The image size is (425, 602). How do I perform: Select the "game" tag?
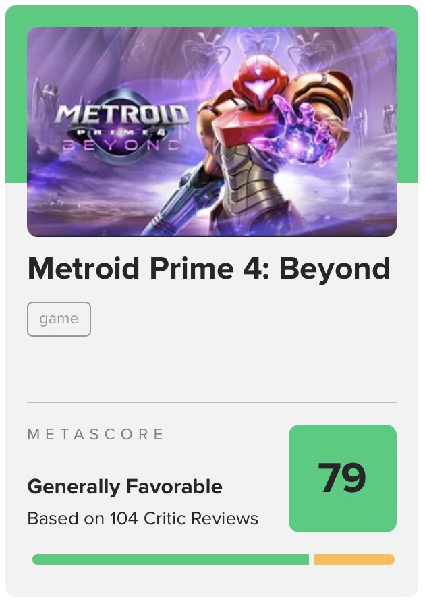59,319
